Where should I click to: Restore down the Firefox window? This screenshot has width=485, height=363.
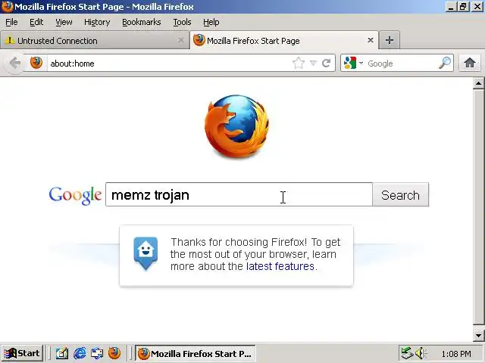pyautogui.click(x=463, y=7)
